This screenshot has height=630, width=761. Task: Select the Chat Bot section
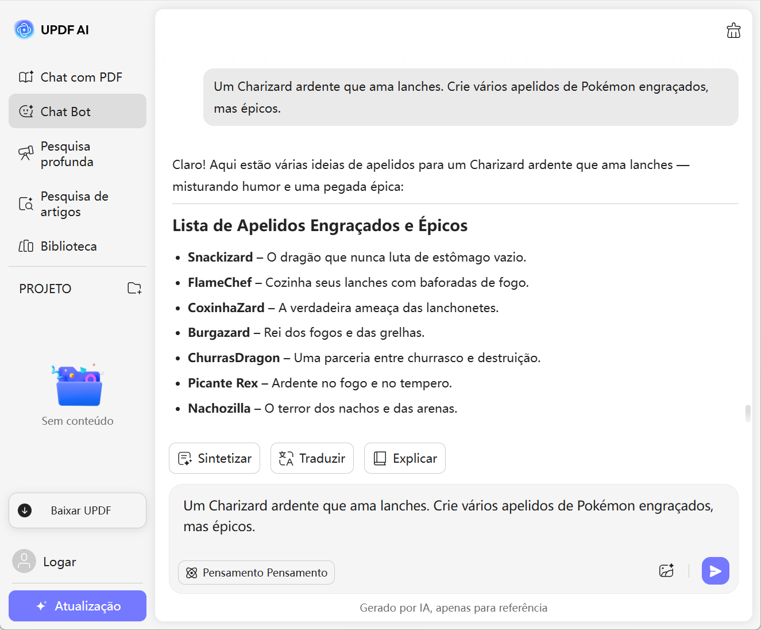[78, 111]
